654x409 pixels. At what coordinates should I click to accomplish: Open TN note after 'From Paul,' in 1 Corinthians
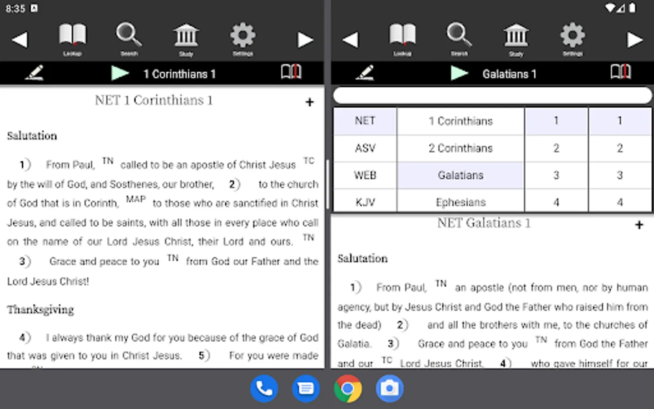tap(108, 161)
